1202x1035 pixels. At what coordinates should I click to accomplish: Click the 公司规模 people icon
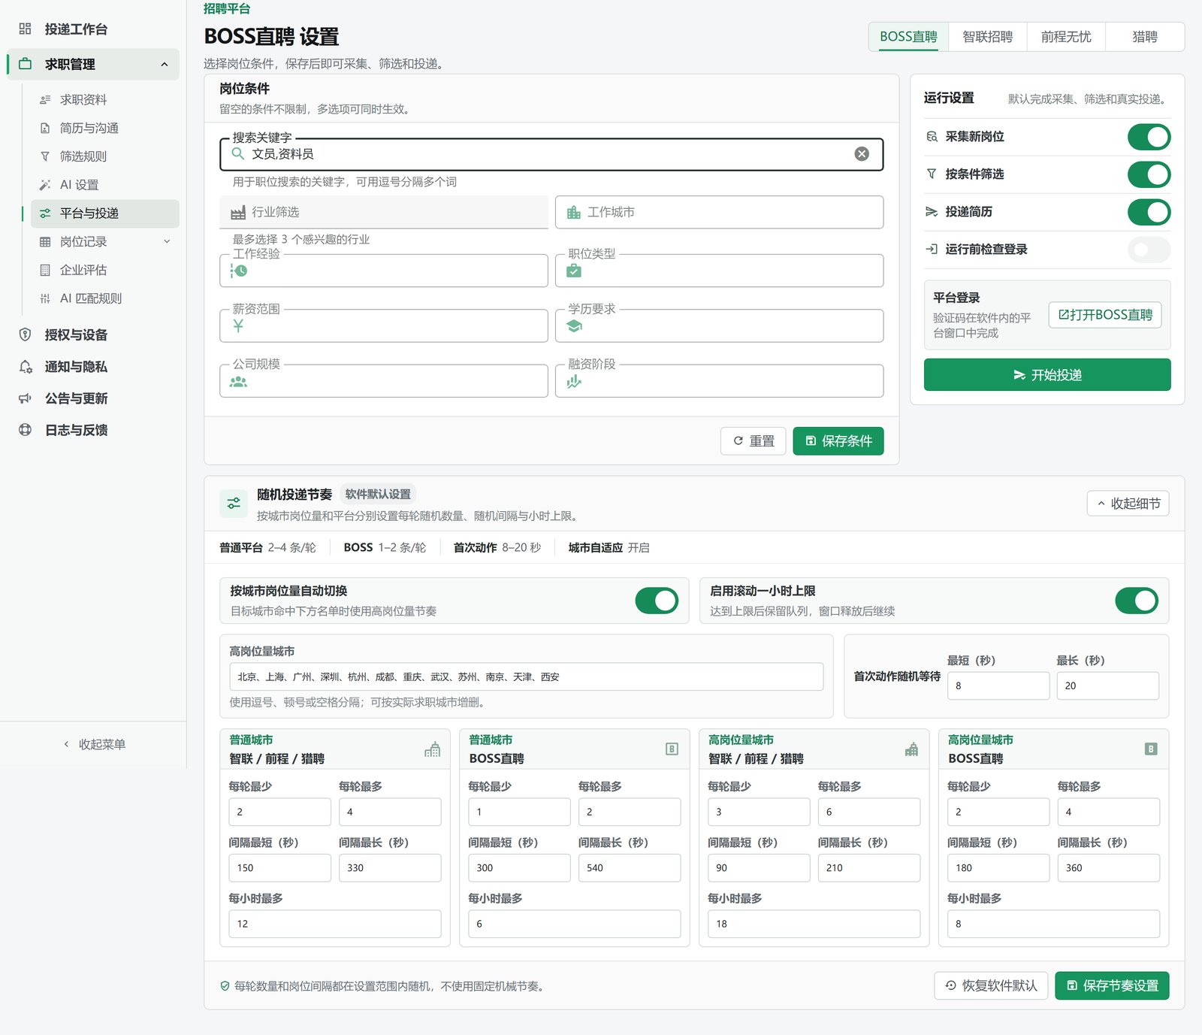238,382
